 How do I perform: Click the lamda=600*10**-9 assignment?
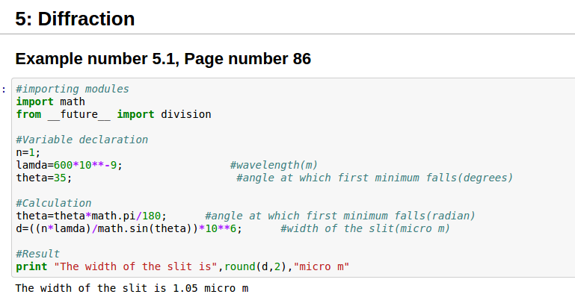coord(70,165)
